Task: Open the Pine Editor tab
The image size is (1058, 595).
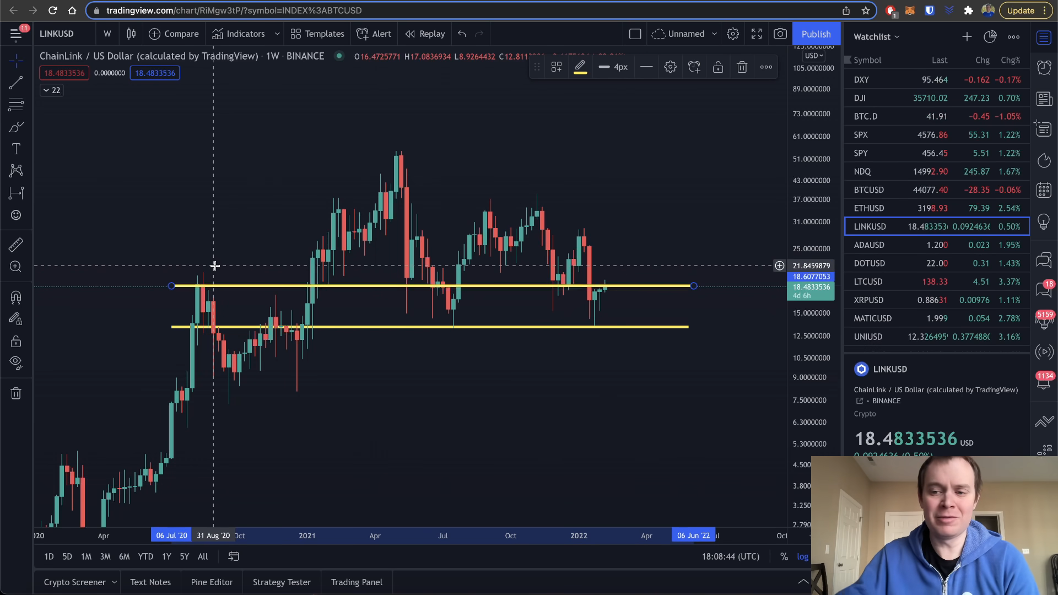Action: (212, 582)
